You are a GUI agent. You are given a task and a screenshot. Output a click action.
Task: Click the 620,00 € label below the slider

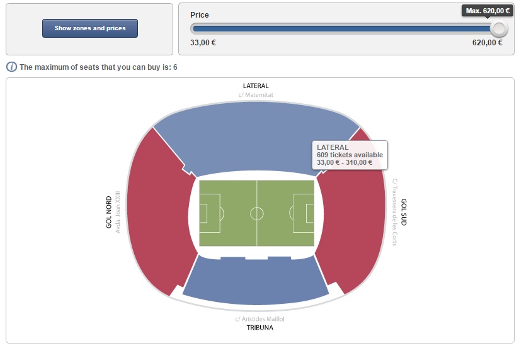pos(487,43)
